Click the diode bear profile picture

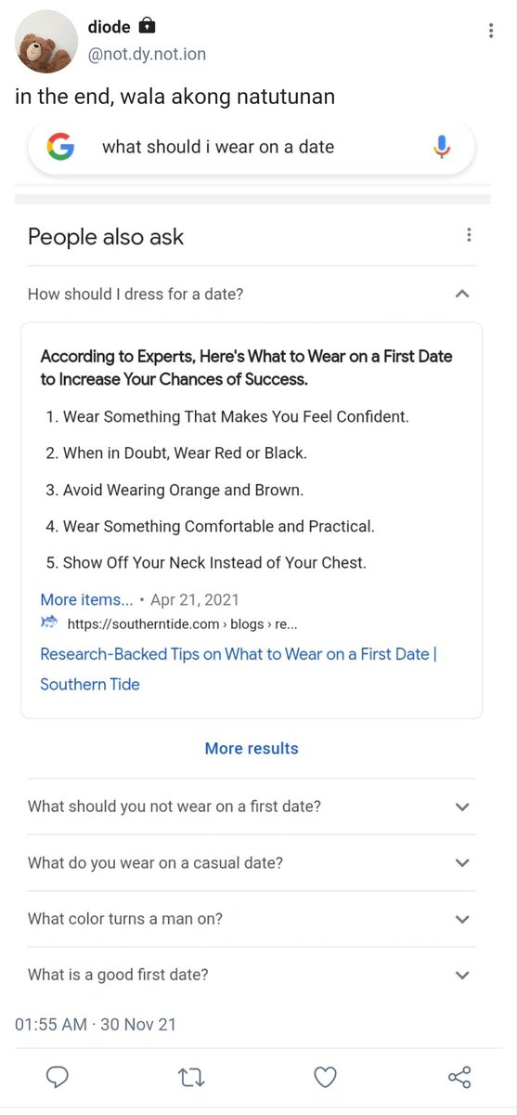(46, 41)
